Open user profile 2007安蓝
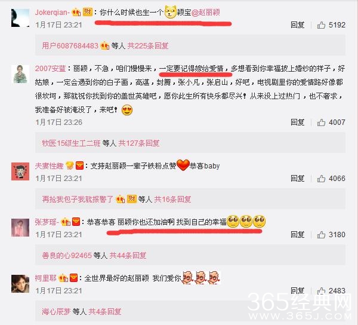Image resolution: width=358 pixels, height=325 pixels. click(x=51, y=68)
